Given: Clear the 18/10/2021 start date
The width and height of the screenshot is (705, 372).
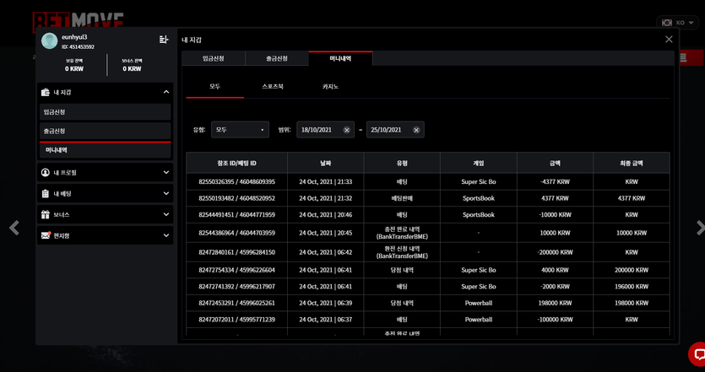Looking at the screenshot, I should click(x=347, y=130).
